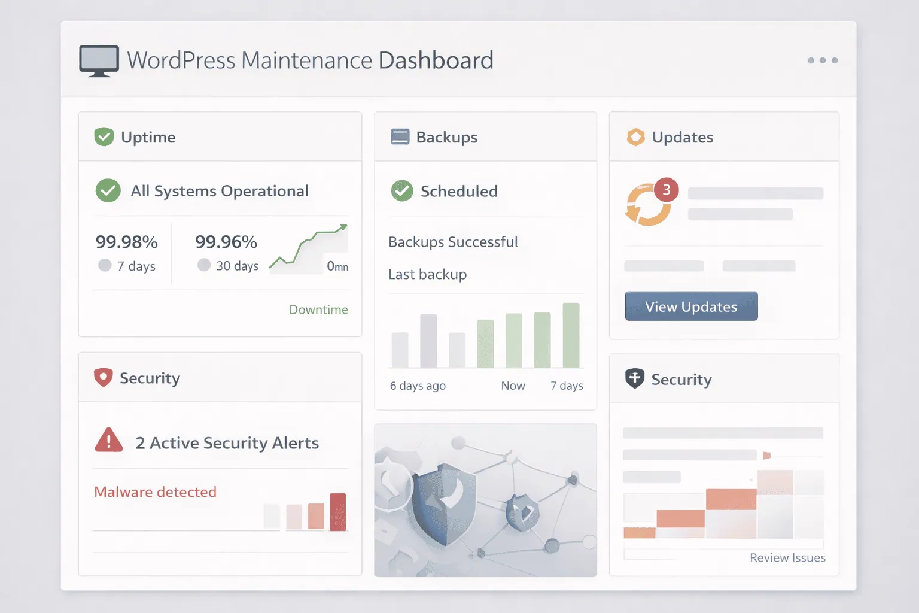Click the All Systems Operational green checkmark
919x613 pixels.
pos(108,191)
